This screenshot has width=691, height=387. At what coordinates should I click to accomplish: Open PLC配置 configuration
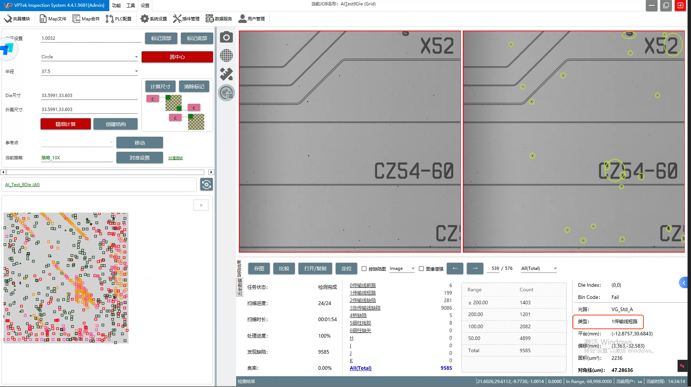click(x=119, y=19)
